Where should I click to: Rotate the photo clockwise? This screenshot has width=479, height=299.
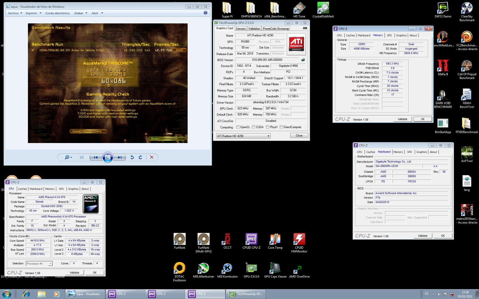click(x=140, y=157)
